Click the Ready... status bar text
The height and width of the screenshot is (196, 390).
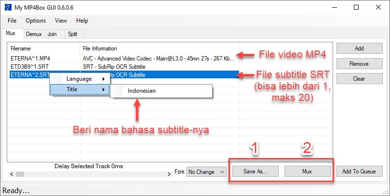(x=16, y=191)
